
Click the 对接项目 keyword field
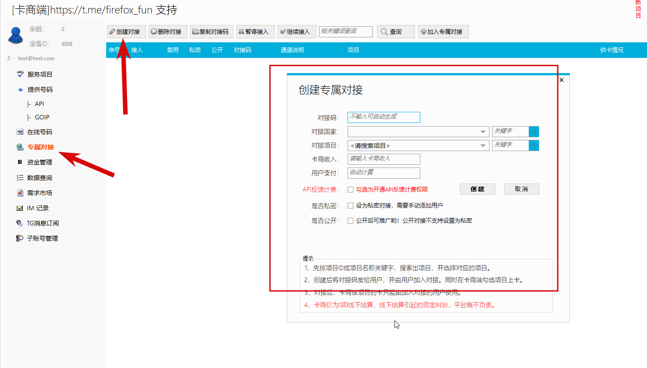tap(510, 145)
